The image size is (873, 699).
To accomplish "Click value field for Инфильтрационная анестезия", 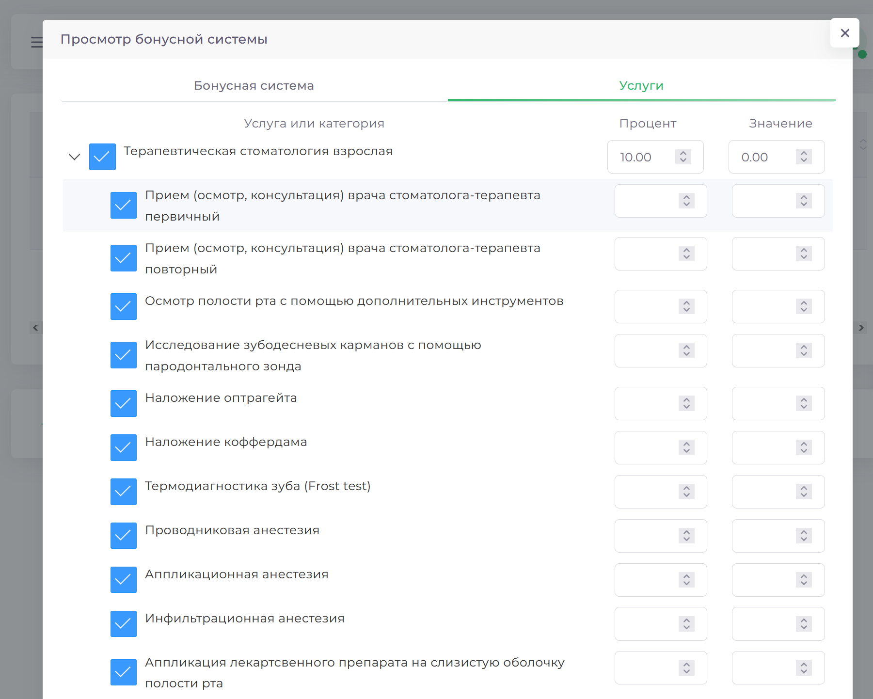I will tap(778, 624).
